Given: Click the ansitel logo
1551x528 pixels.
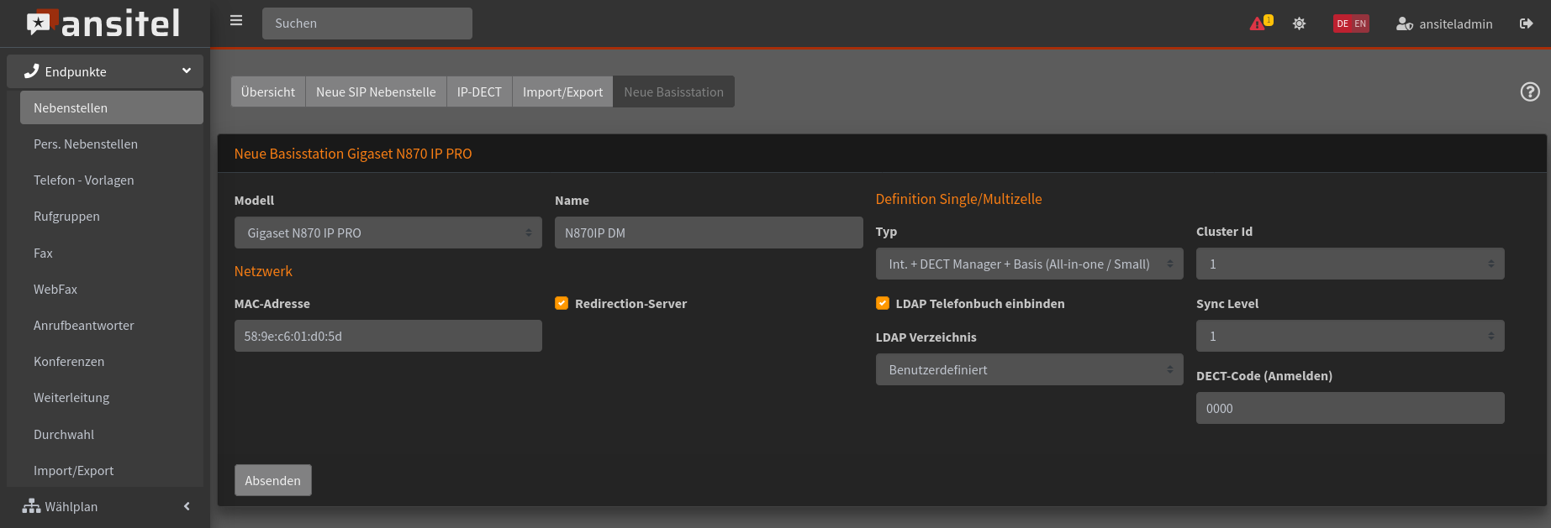Looking at the screenshot, I should 104,24.
